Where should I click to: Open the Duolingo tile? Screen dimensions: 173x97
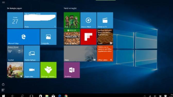tap(48, 70)
